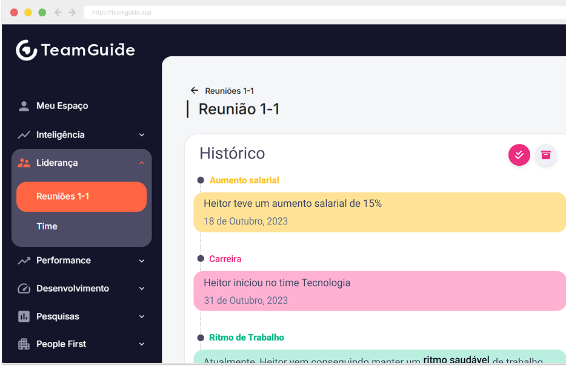Screen dimensions: 566x366
Task: Go to Reuniões 1-1 breadcrumb link
Action: pos(229,91)
